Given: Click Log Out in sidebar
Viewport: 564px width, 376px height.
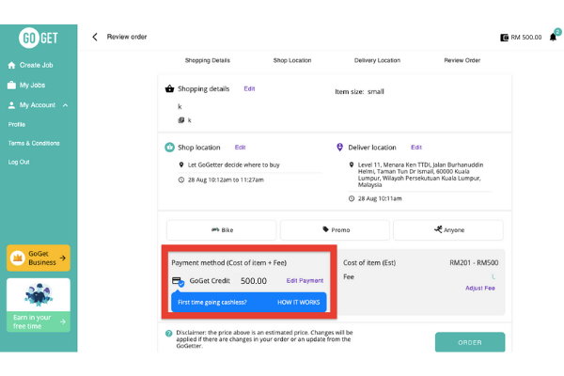Looking at the screenshot, I should point(19,162).
